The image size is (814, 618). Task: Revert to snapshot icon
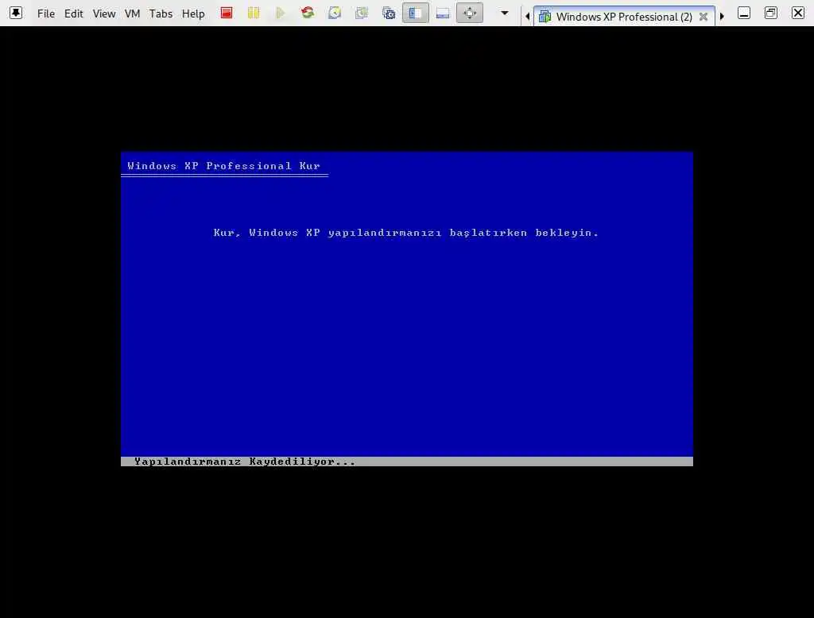tap(362, 13)
